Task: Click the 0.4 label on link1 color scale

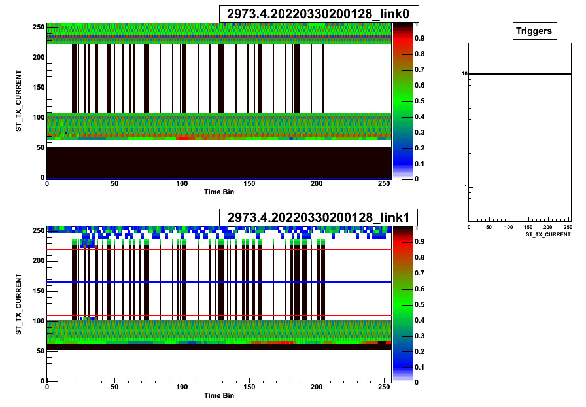Action: point(420,320)
